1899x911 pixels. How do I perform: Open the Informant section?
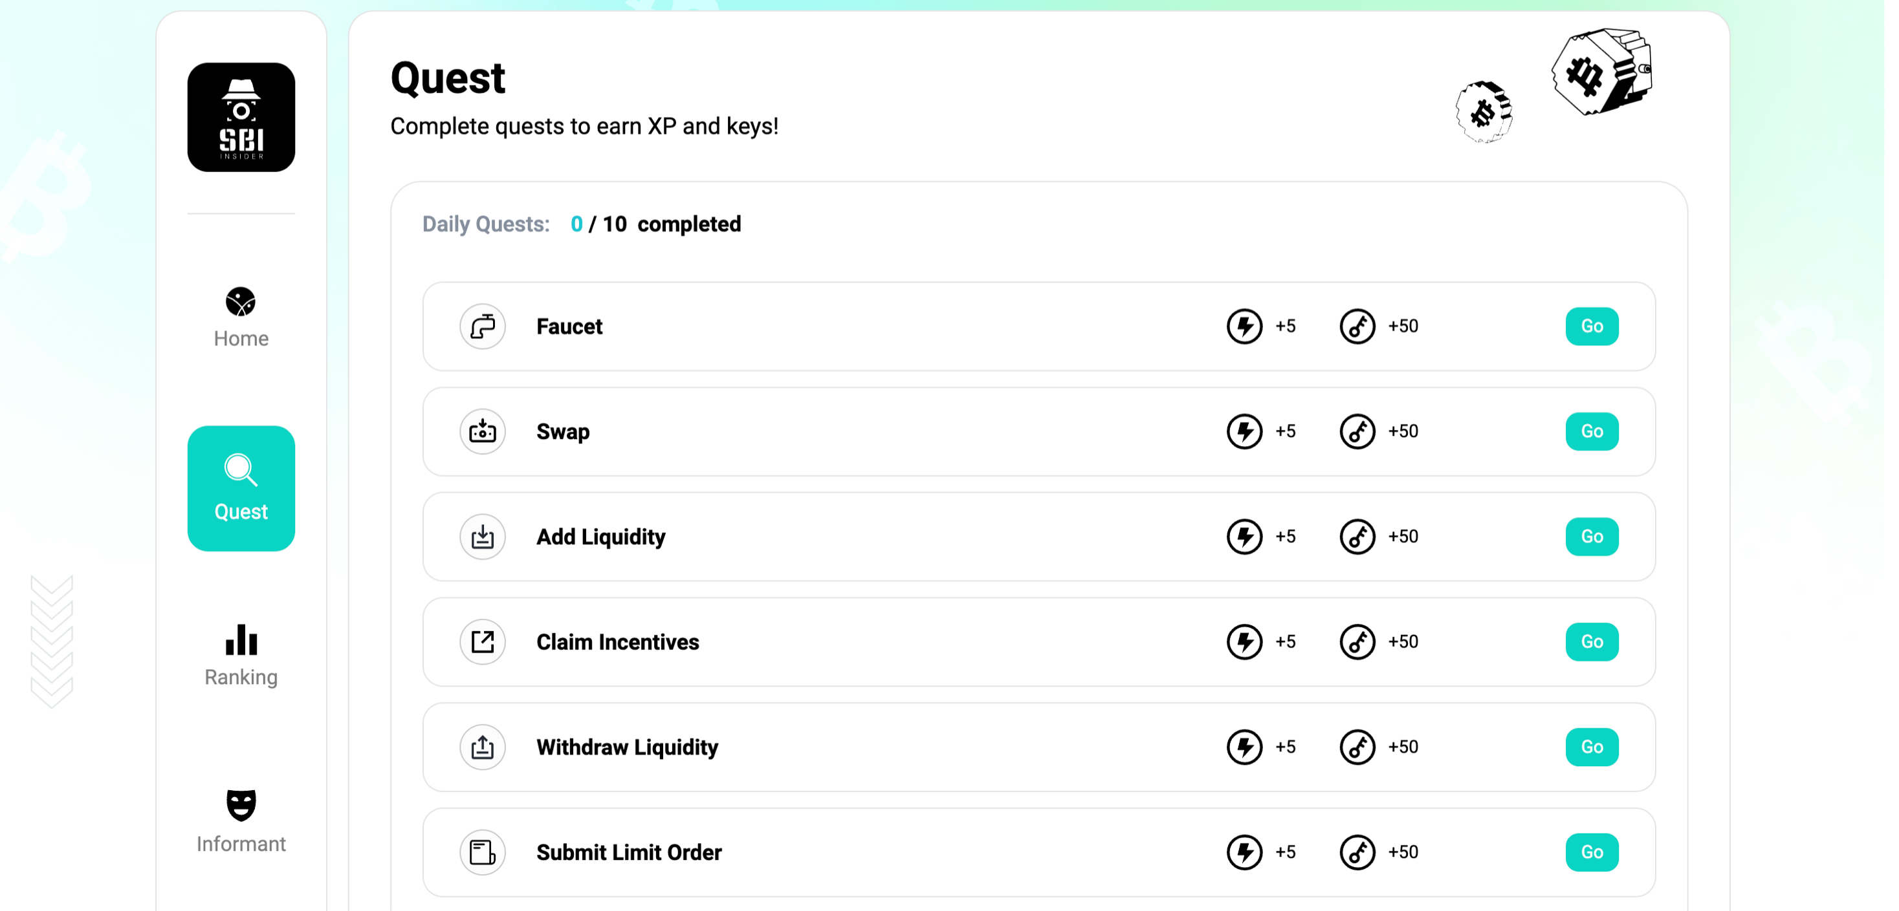pyautogui.click(x=241, y=821)
